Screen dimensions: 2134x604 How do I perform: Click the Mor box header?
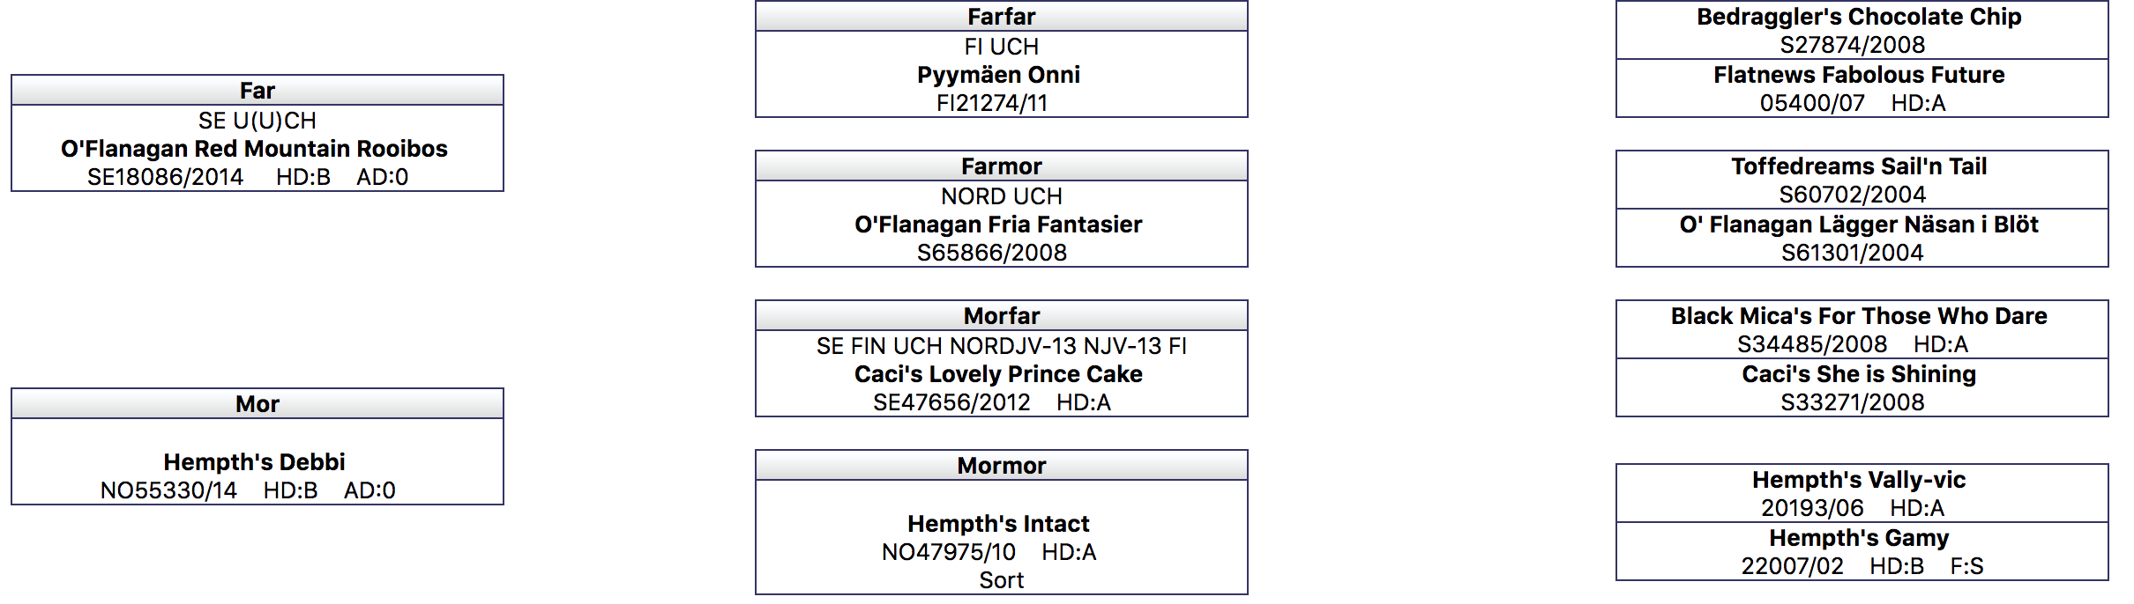(x=257, y=404)
